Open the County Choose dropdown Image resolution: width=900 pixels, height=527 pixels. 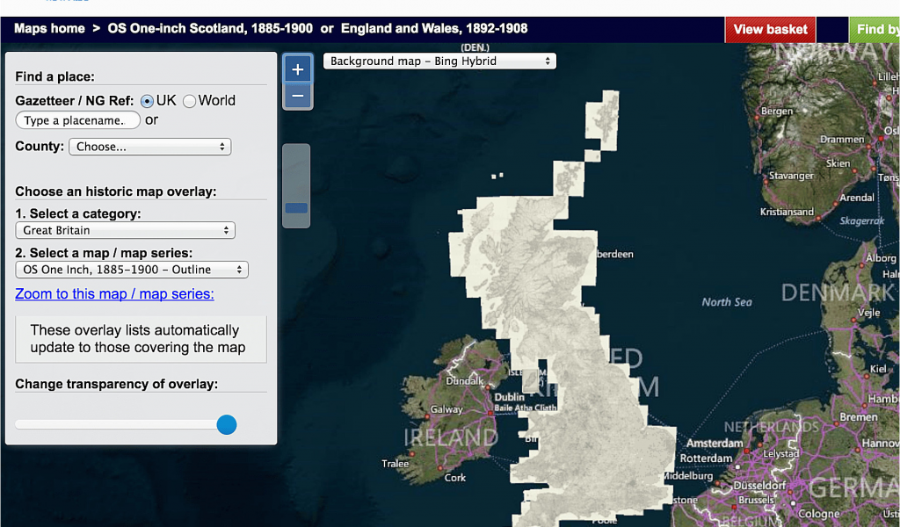[x=149, y=147]
